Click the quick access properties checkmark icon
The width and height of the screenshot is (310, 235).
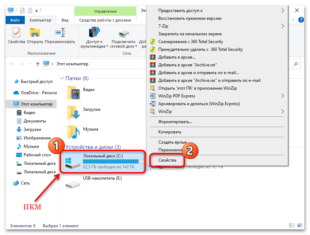tap(22, 11)
